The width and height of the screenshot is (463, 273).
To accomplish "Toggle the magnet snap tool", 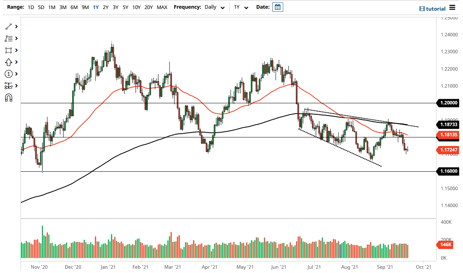I will click(9, 97).
